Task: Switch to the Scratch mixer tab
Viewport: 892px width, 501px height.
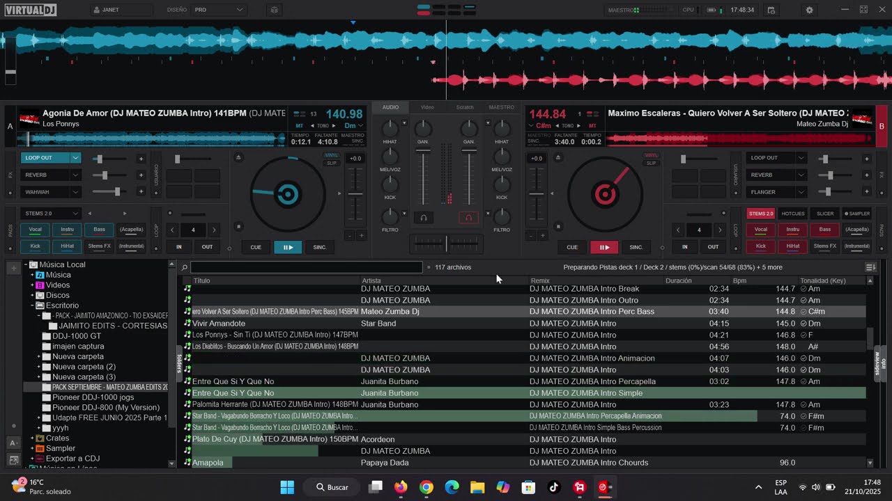Action: tap(465, 107)
